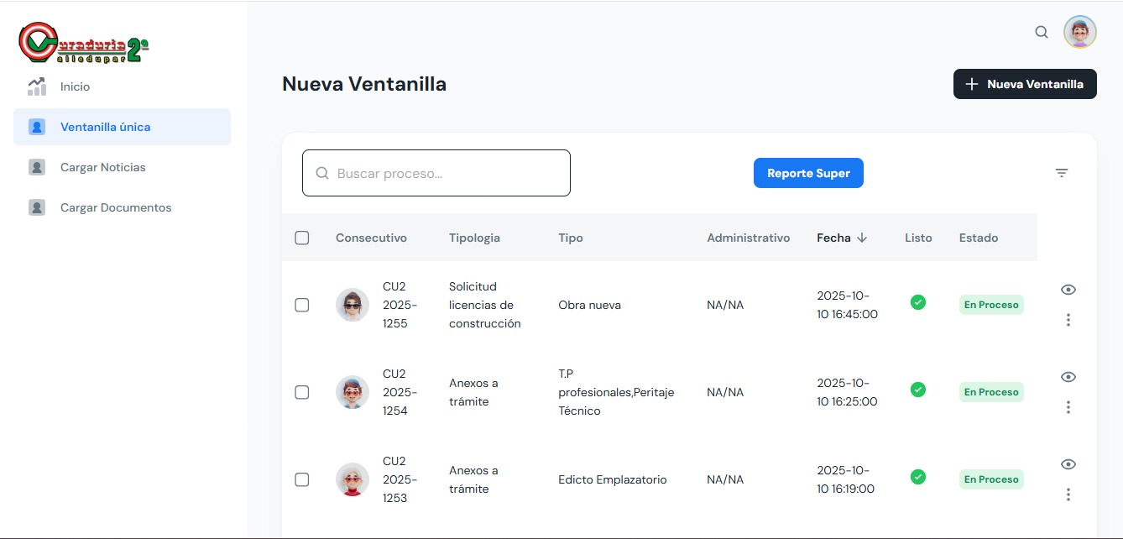The height and width of the screenshot is (539, 1123).
Task: Check the box for CU2 2025-1255
Action: point(302,305)
